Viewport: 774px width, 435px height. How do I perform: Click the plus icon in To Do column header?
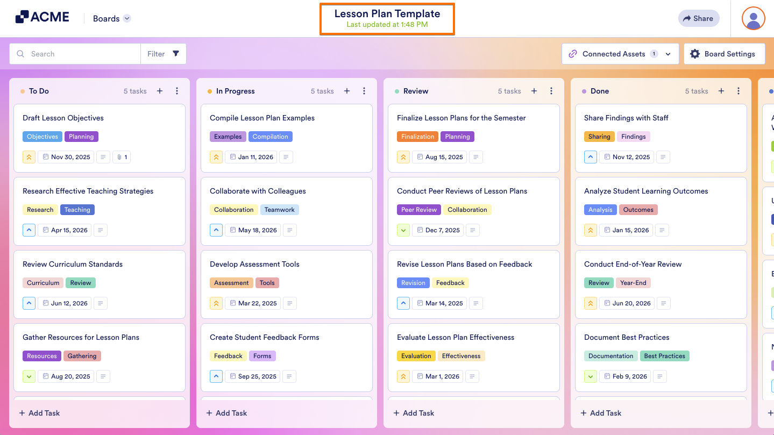tap(160, 91)
